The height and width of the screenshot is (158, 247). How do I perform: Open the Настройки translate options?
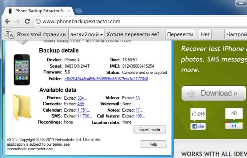[236, 34]
